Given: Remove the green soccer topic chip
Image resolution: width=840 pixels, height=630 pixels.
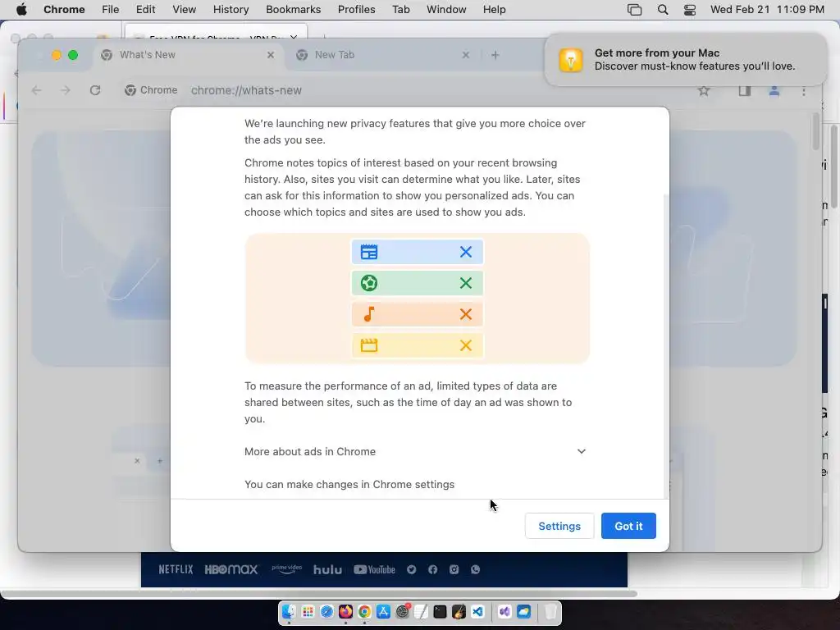Looking at the screenshot, I should 466,283.
